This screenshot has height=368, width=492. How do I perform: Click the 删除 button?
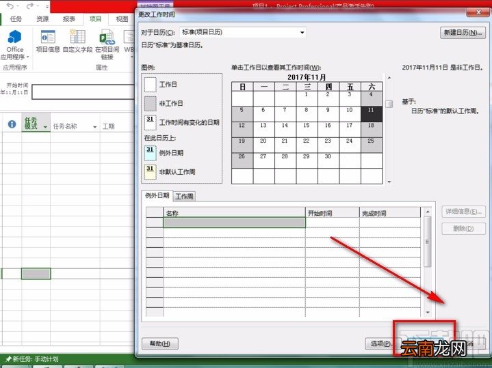[463, 229]
